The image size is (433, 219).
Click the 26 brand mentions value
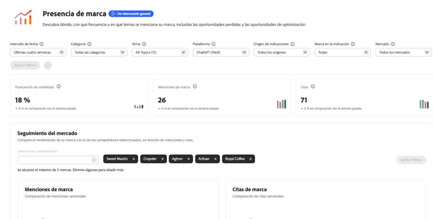tap(162, 100)
